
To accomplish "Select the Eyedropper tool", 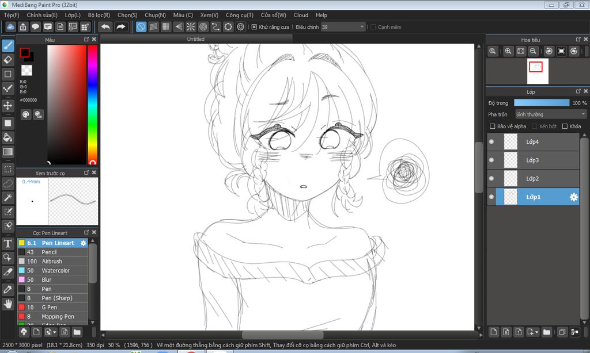I will click(x=8, y=289).
